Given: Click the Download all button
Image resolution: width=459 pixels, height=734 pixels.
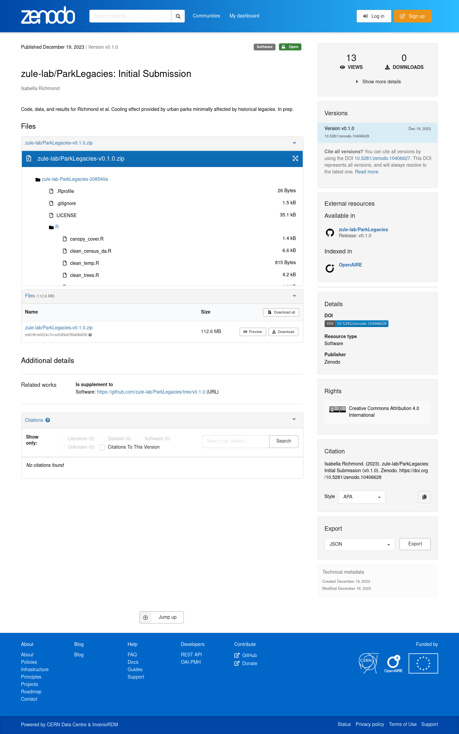Looking at the screenshot, I should pyautogui.click(x=281, y=312).
